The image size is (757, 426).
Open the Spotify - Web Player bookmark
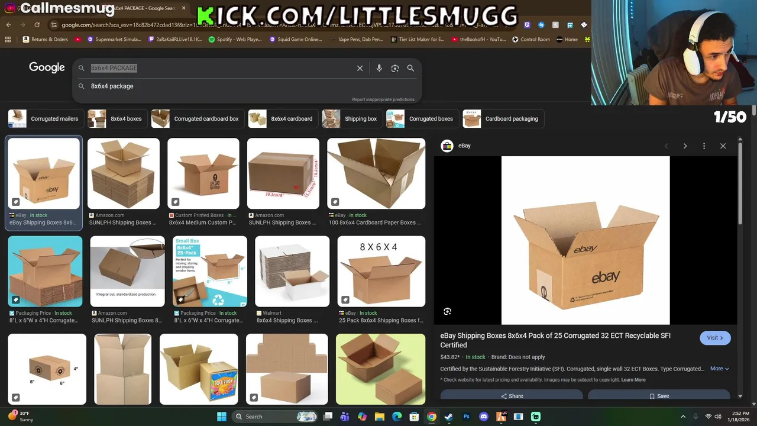(235, 40)
